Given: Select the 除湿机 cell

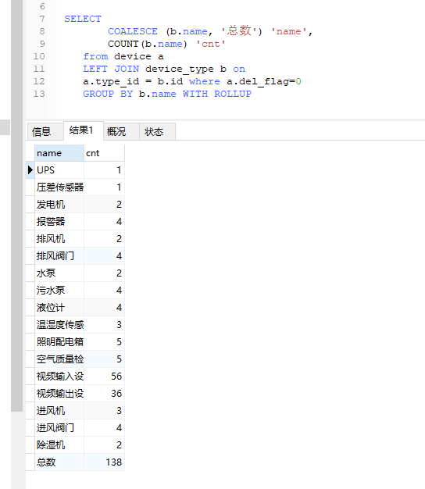Looking at the screenshot, I should coord(59,444).
